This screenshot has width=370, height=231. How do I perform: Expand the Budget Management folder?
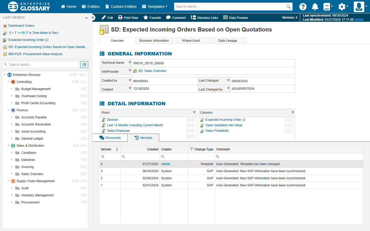(12, 89)
